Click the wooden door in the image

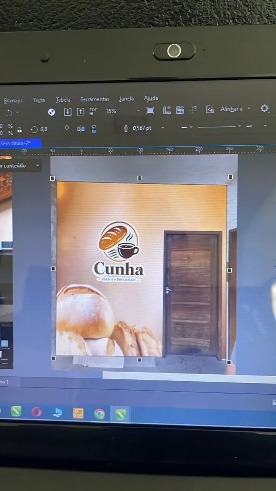[193, 295]
